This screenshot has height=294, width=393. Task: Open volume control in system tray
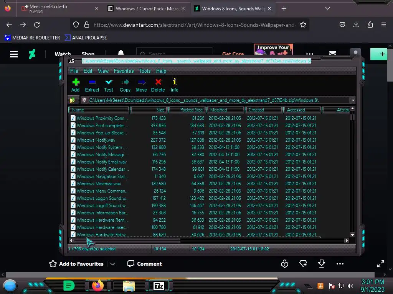[350, 286]
